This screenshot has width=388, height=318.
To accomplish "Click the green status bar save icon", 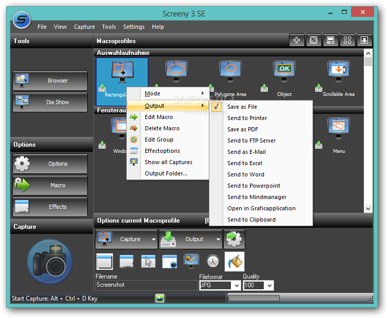I will tap(160, 298).
